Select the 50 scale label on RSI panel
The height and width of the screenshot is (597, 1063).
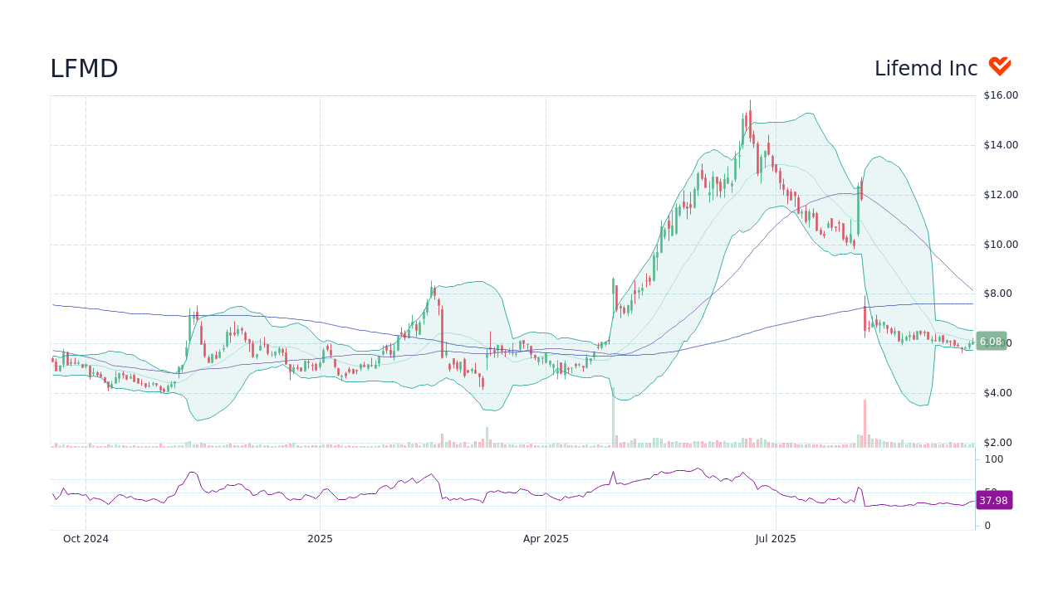[991, 489]
